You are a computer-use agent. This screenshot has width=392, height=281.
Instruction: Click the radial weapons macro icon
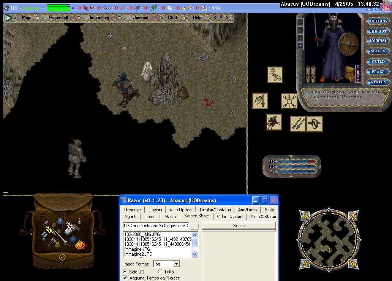pyautogui.click(x=289, y=101)
